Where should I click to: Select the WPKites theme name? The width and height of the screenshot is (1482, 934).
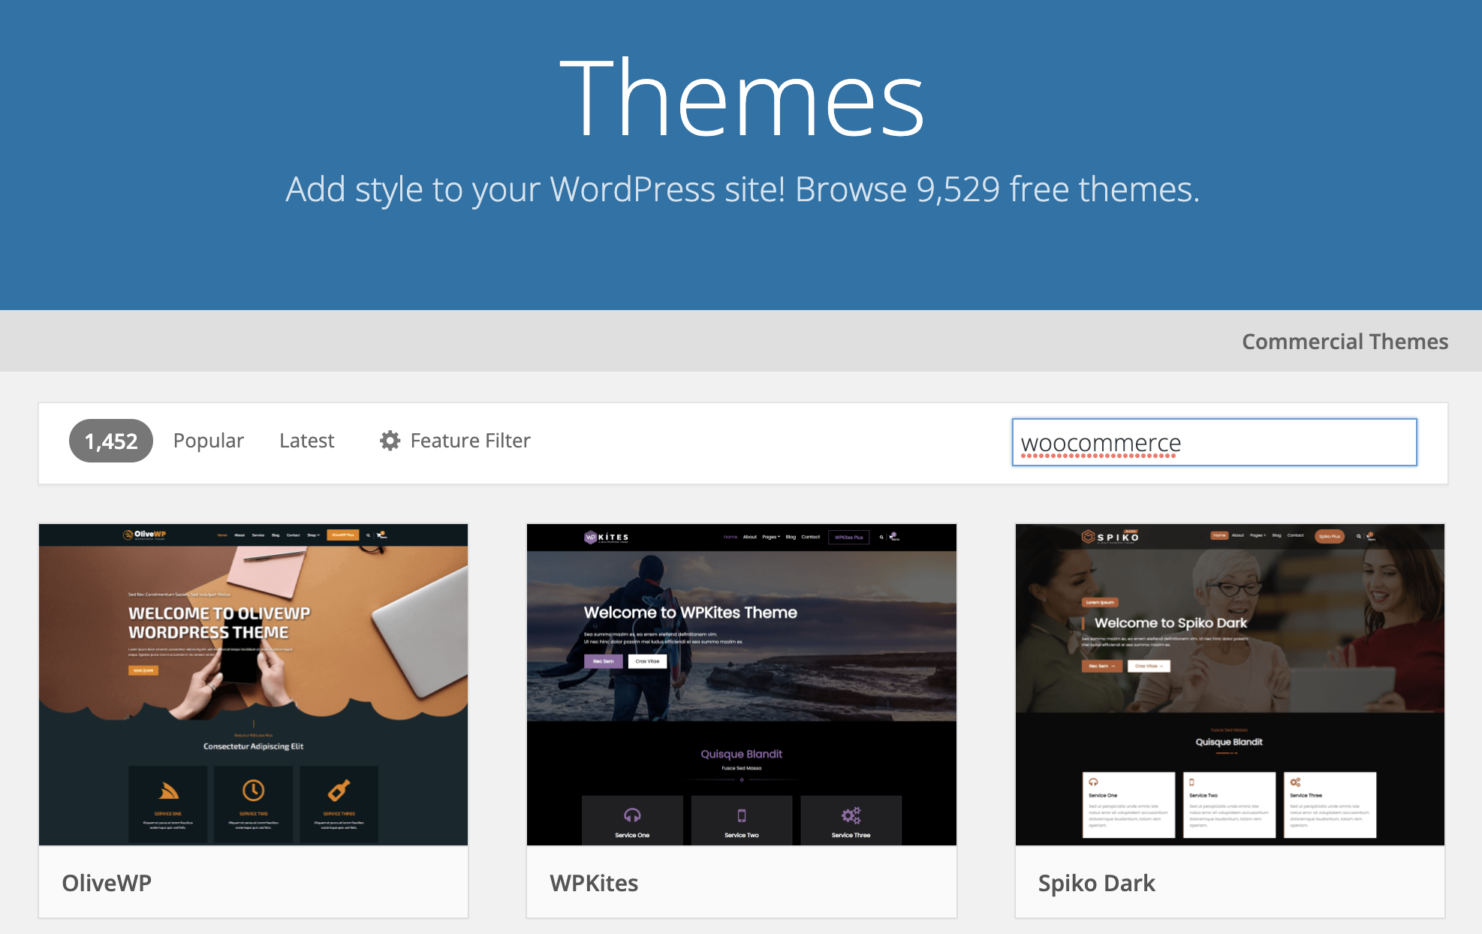click(594, 883)
